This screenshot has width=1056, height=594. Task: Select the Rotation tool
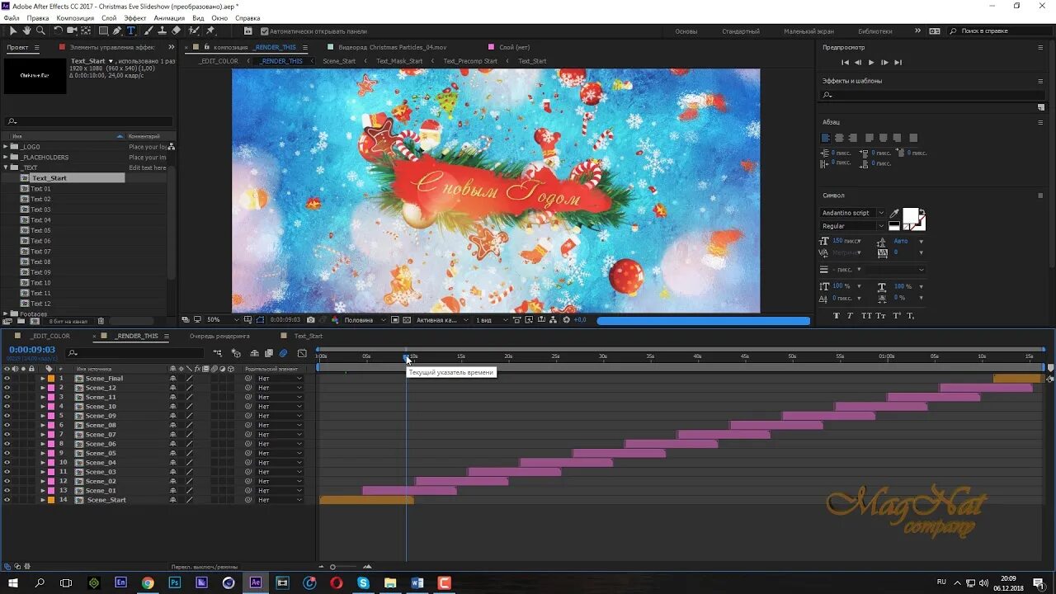click(59, 31)
